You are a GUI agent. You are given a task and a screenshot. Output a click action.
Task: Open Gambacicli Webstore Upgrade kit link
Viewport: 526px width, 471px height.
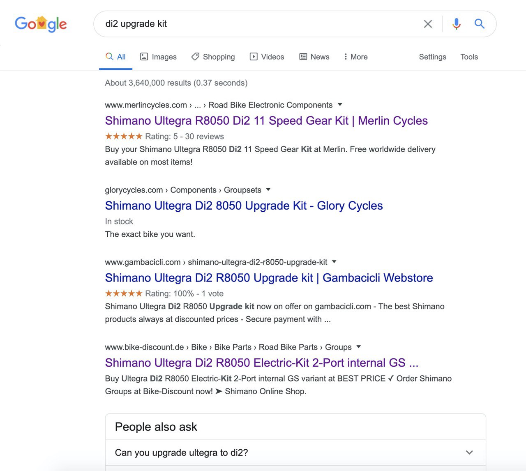tap(269, 278)
